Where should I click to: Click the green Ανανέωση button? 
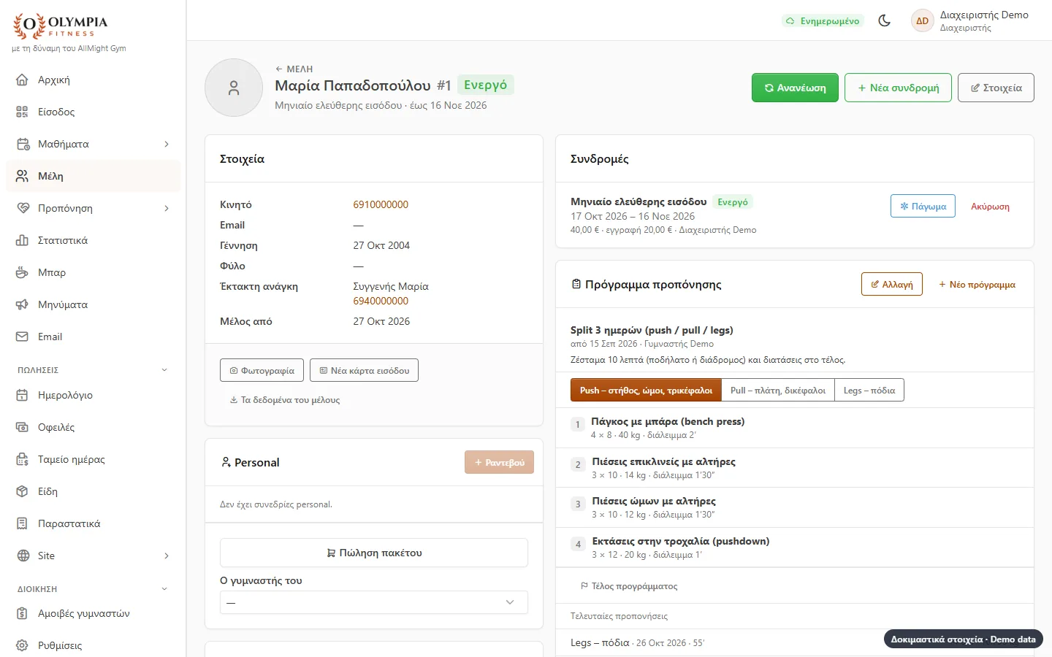click(795, 88)
